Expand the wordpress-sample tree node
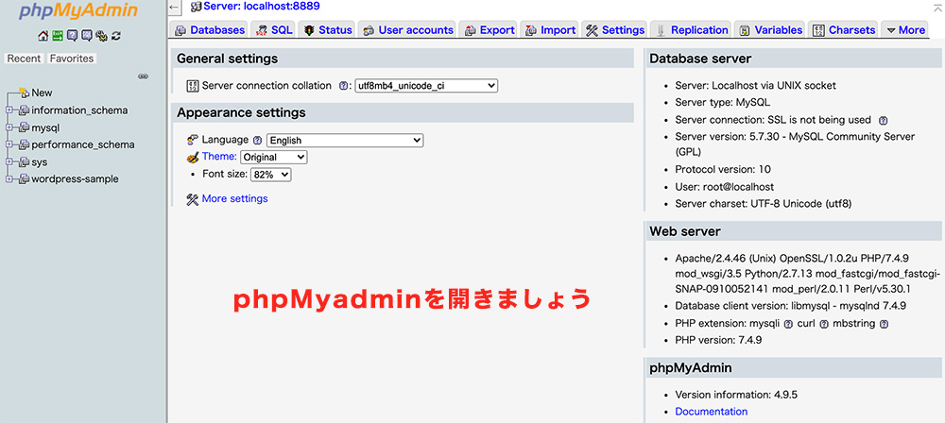 point(9,179)
